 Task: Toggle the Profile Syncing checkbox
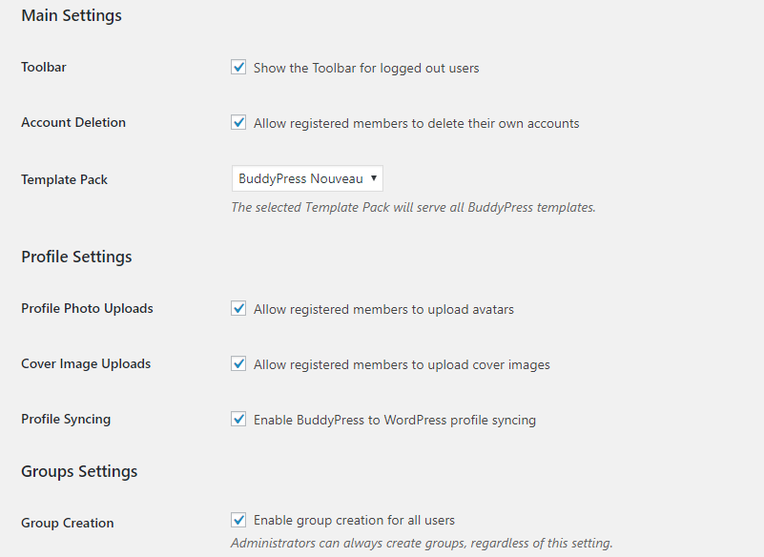pyautogui.click(x=238, y=419)
